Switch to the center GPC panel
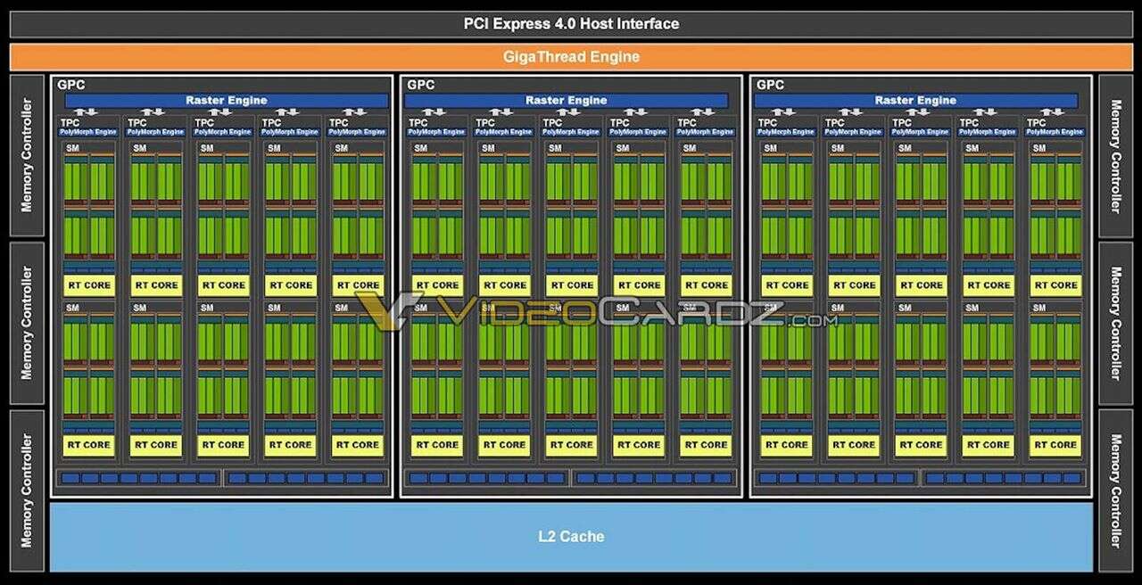The image size is (1142, 585). (x=571, y=85)
